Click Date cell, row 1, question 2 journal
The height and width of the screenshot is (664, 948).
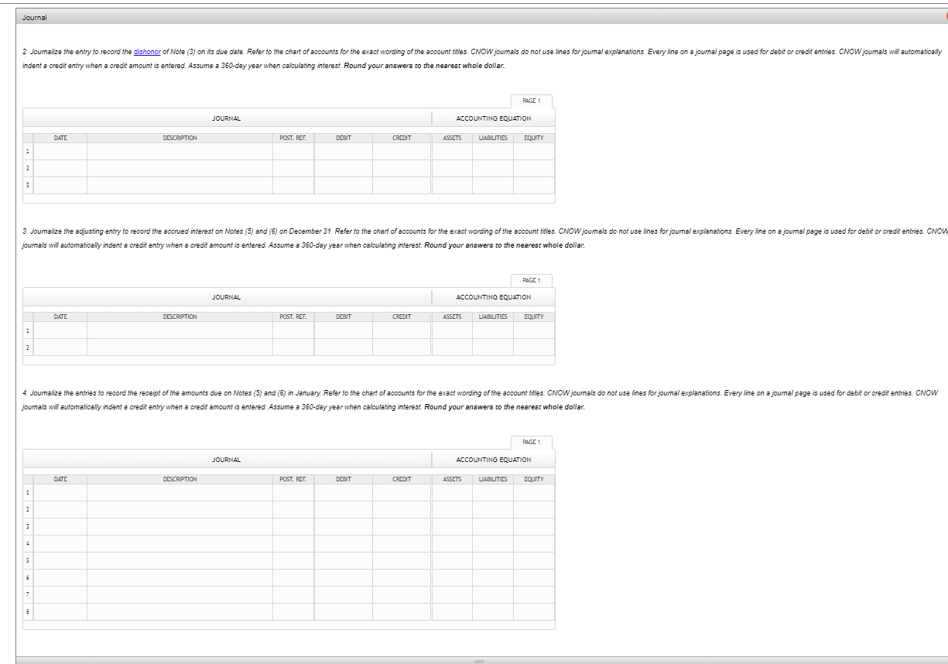point(60,152)
